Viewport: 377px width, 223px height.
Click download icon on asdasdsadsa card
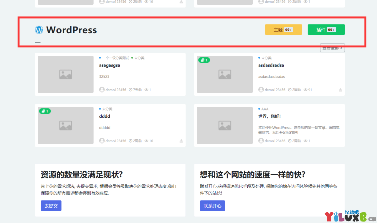click(x=340, y=90)
